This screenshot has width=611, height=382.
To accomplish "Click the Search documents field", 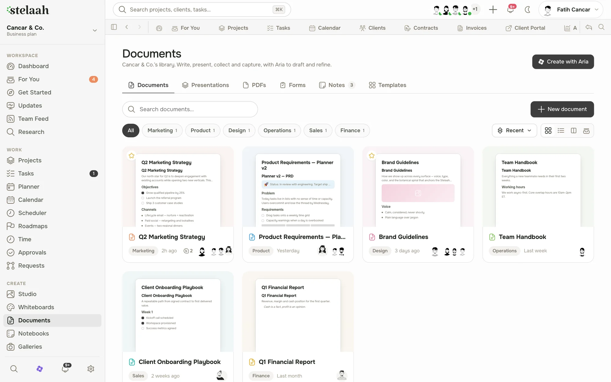I will coord(190,109).
